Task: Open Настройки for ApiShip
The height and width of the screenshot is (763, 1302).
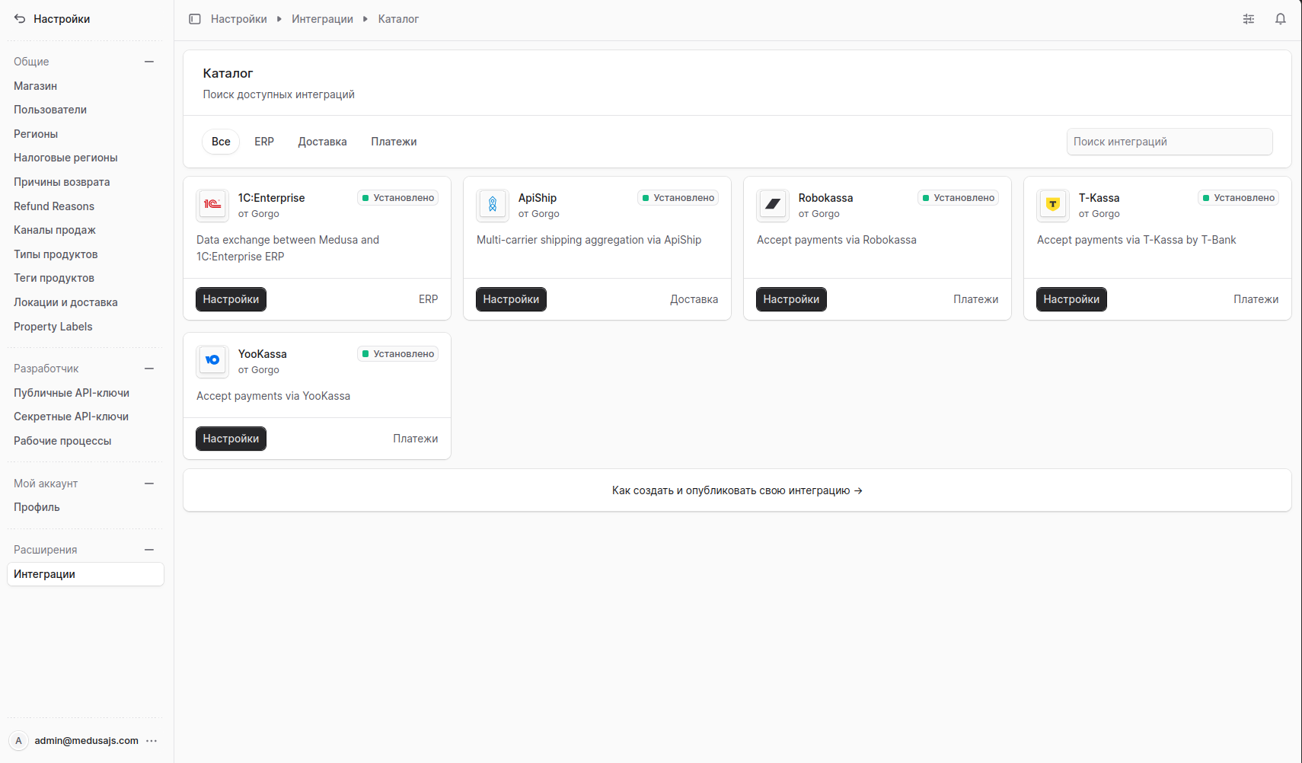Action: point(511,299)
